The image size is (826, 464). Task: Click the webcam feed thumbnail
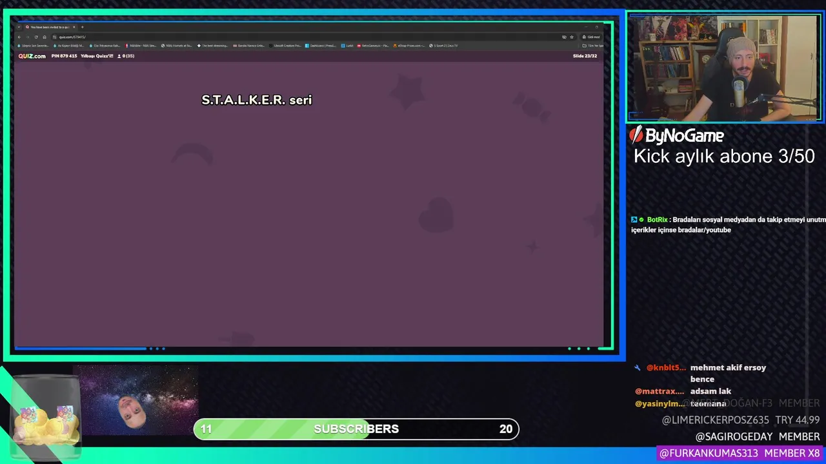click(724, 68)
